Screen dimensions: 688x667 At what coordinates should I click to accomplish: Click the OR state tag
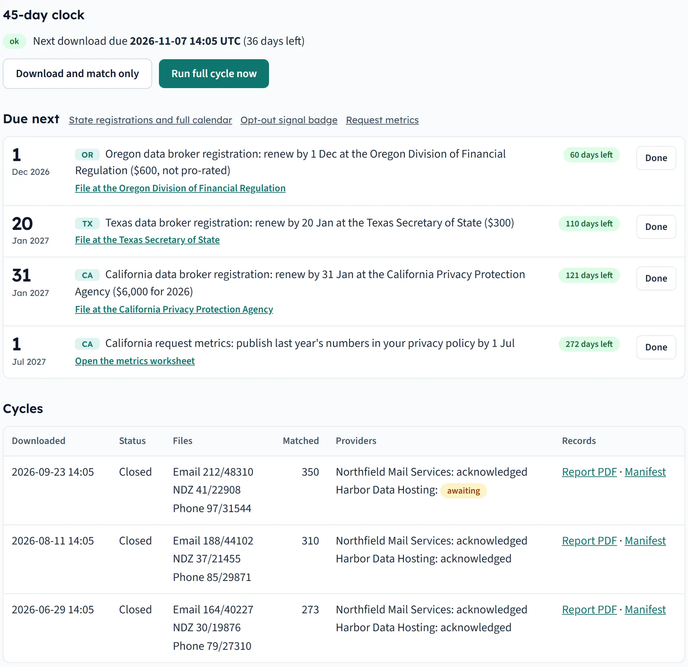(87, 155)
